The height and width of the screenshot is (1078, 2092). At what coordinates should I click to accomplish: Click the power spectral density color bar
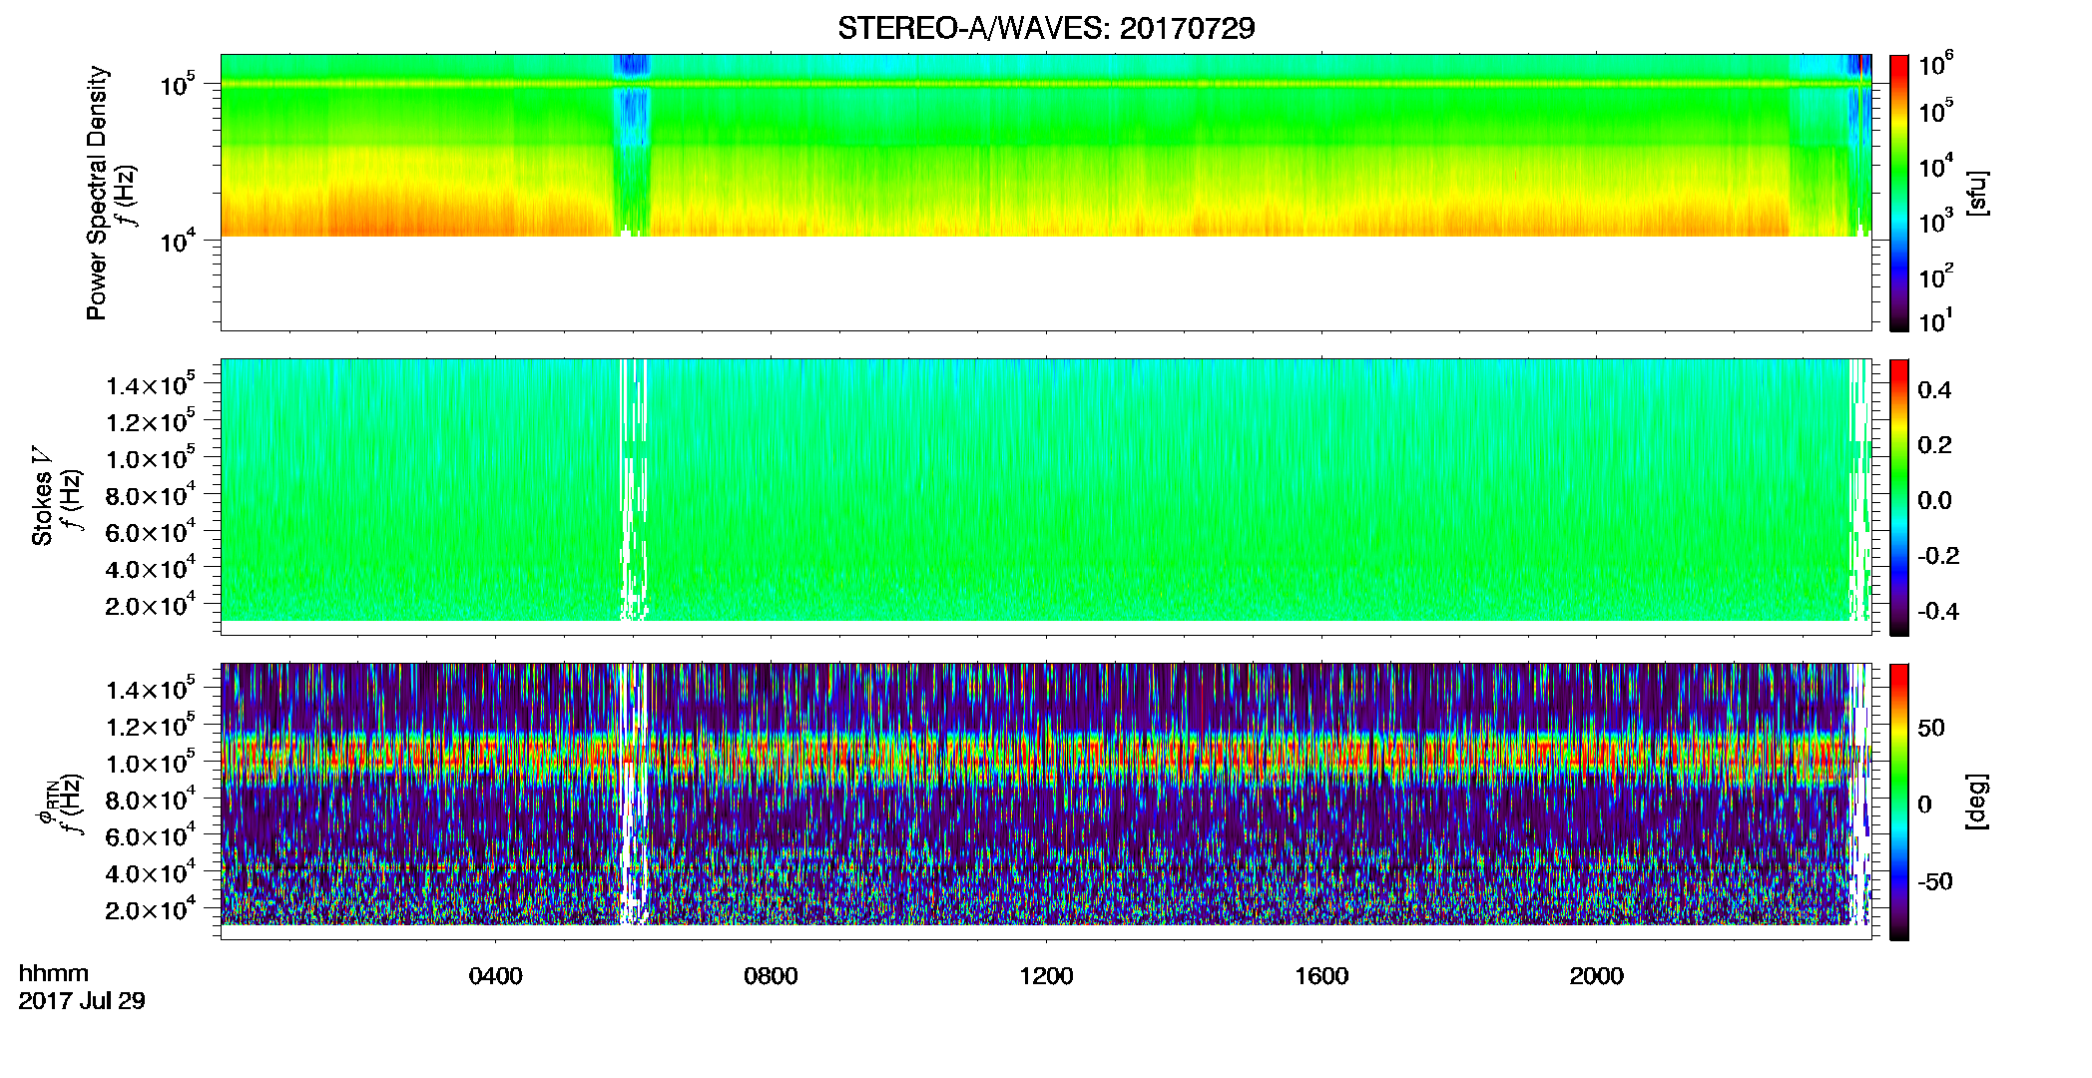tap(1899, 193)
